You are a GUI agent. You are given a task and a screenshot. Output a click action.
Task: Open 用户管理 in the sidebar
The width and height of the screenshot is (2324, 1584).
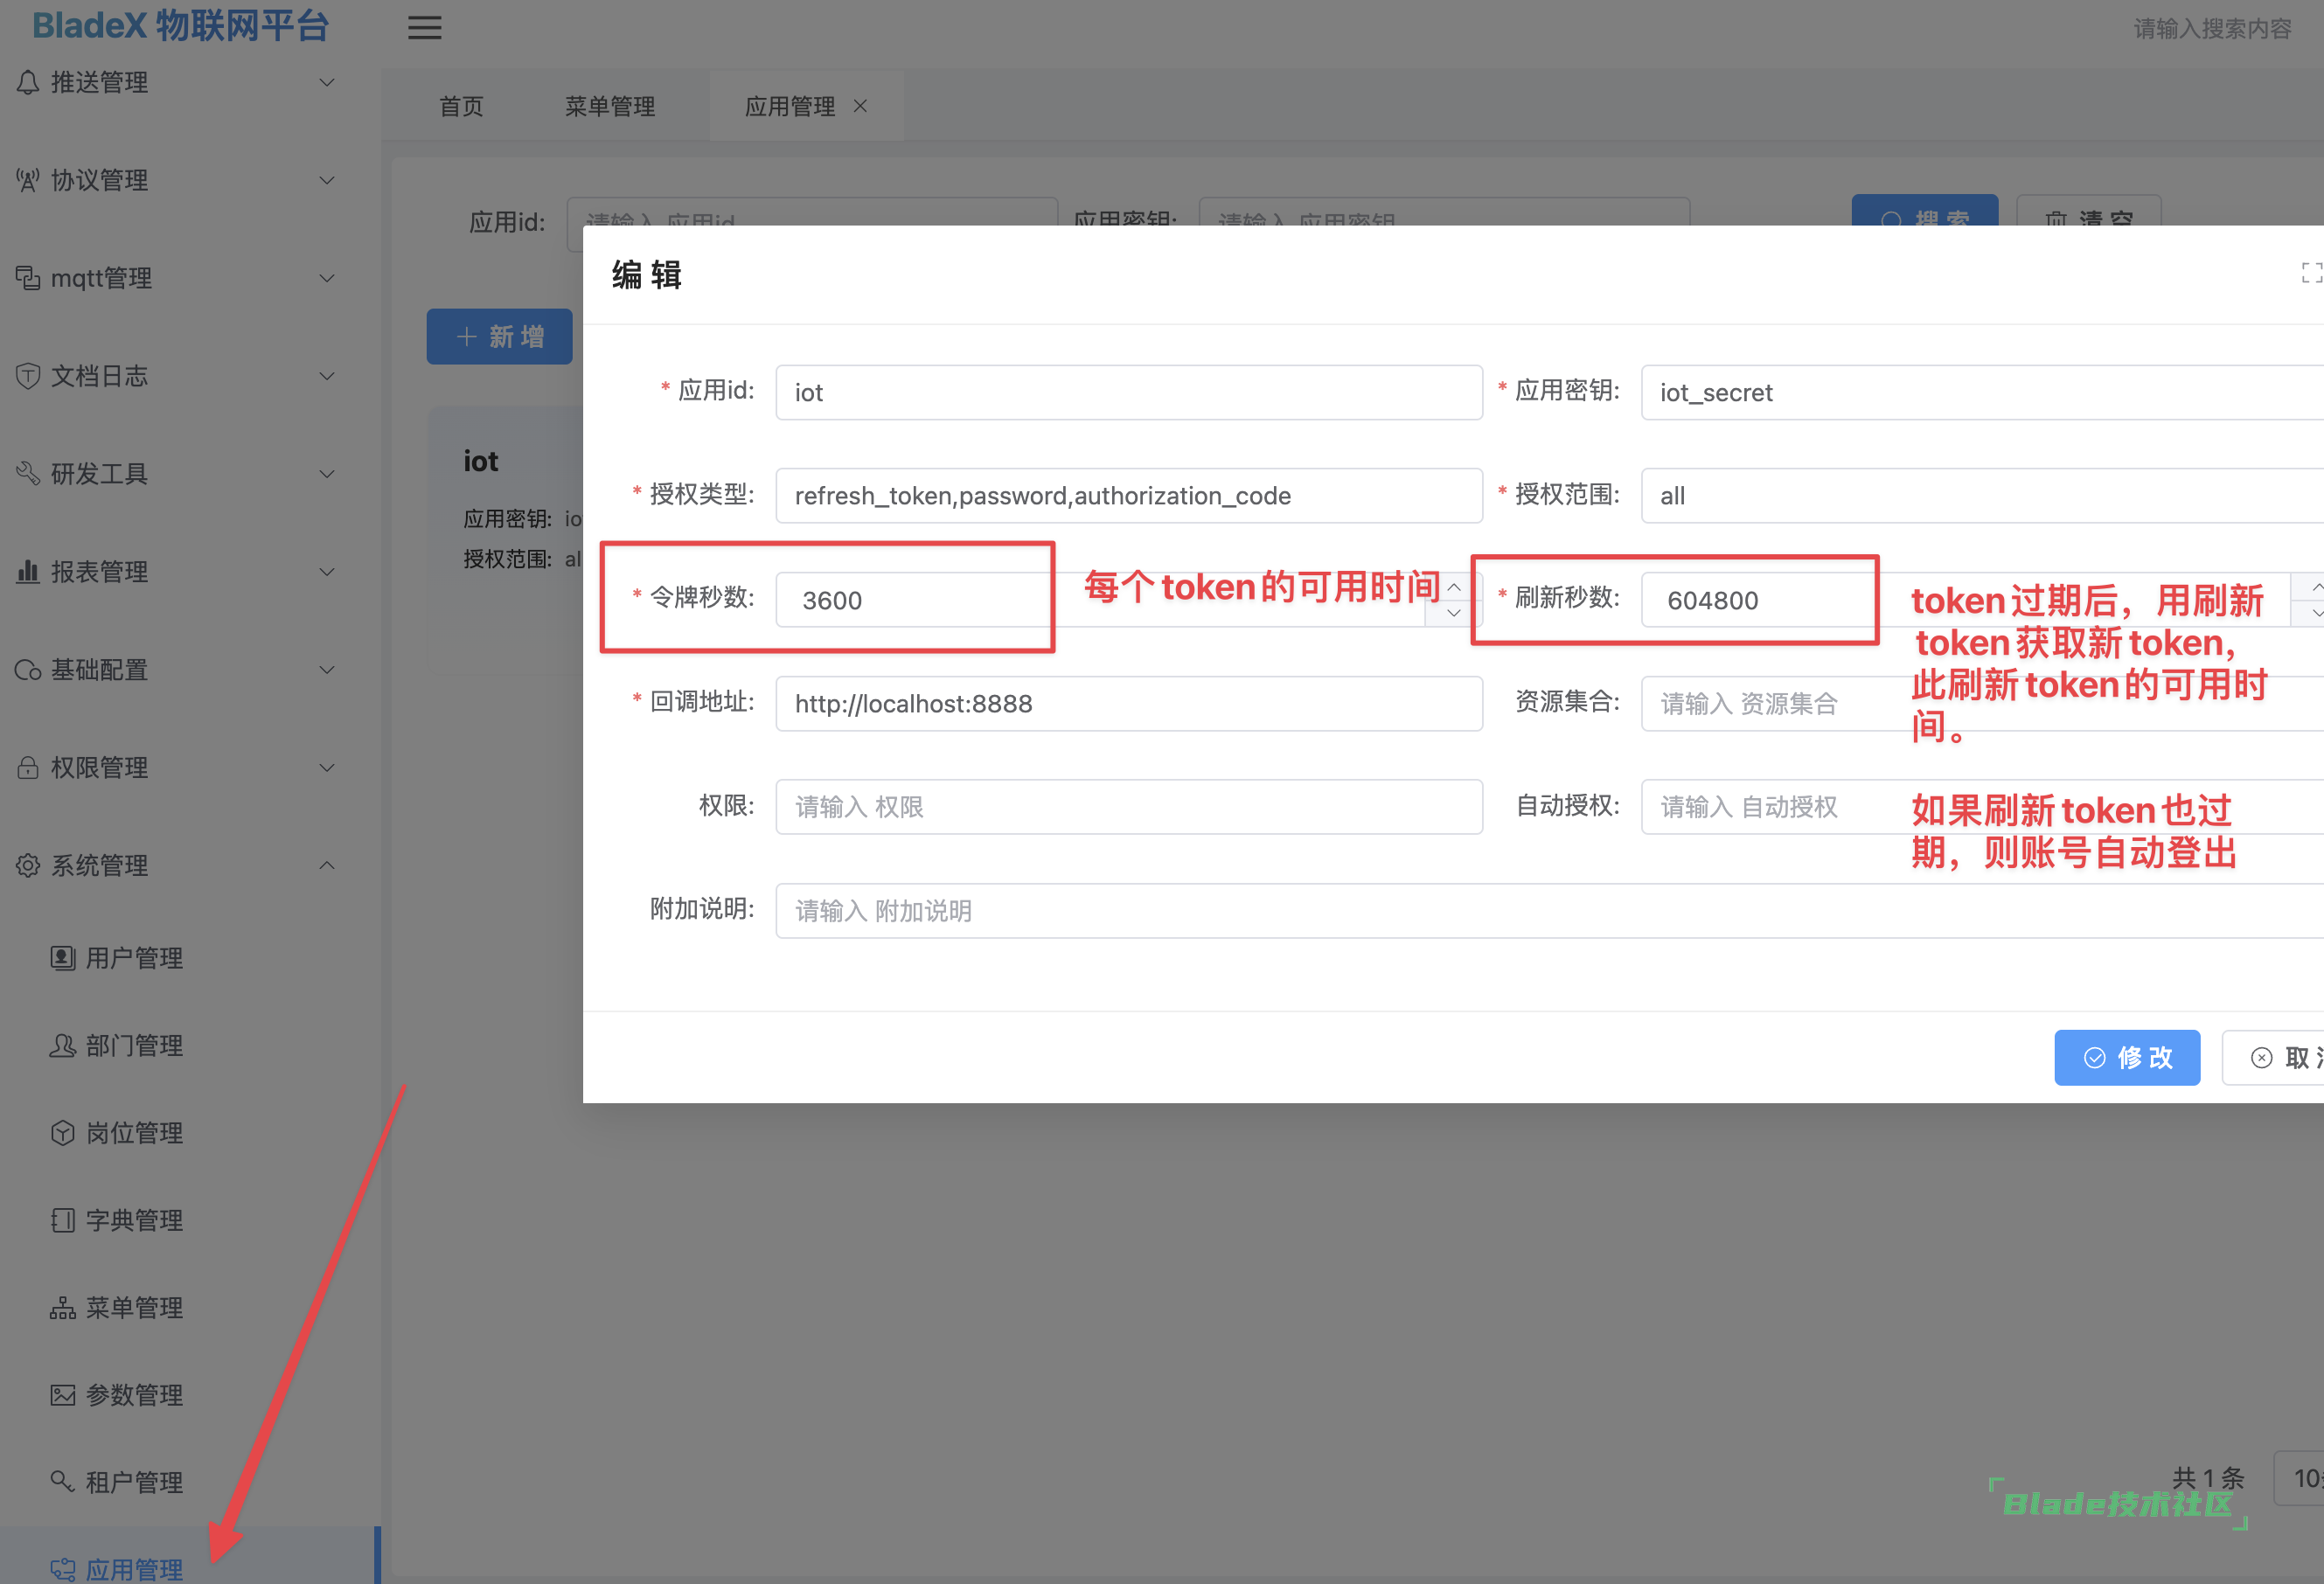[x=133, y=958]
